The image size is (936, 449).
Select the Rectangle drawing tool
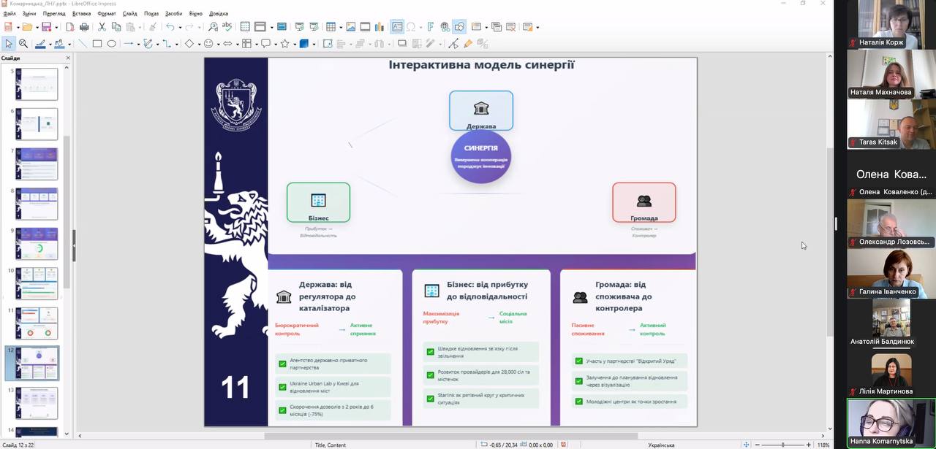[97, 44]
